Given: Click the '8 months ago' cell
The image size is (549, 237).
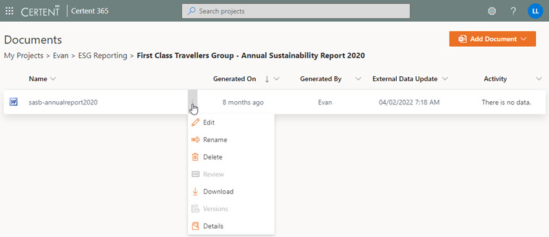Looking at the screenshot, I should pyautogui.click(x=243, y=102).
